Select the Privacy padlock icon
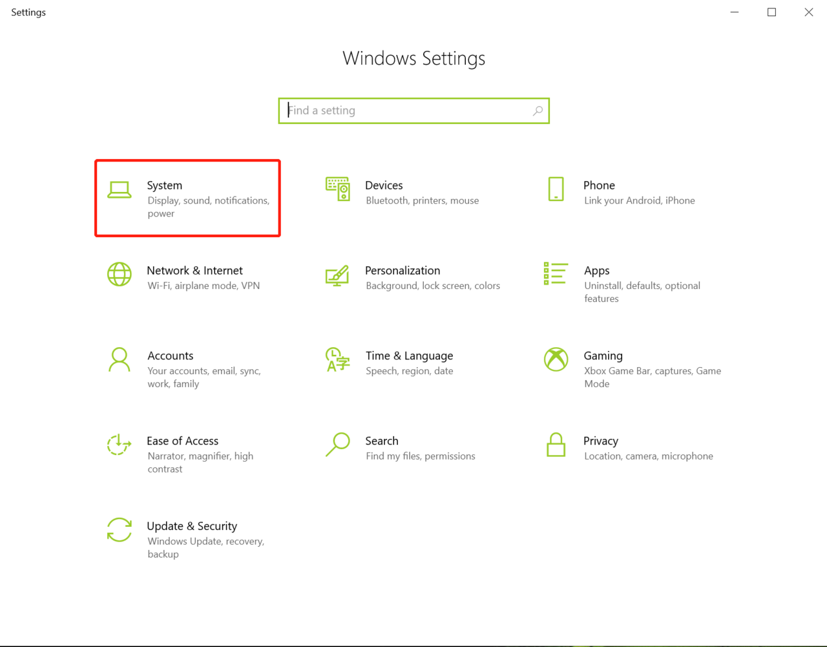827x647 pixels. tap(556, 445)
